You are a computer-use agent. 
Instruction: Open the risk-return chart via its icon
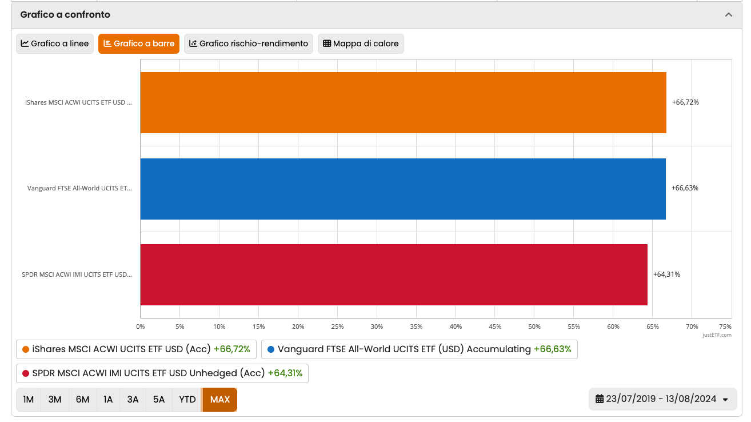193,43
